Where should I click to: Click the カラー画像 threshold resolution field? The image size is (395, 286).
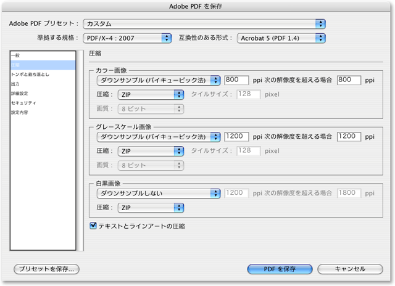tap(349, 80)
